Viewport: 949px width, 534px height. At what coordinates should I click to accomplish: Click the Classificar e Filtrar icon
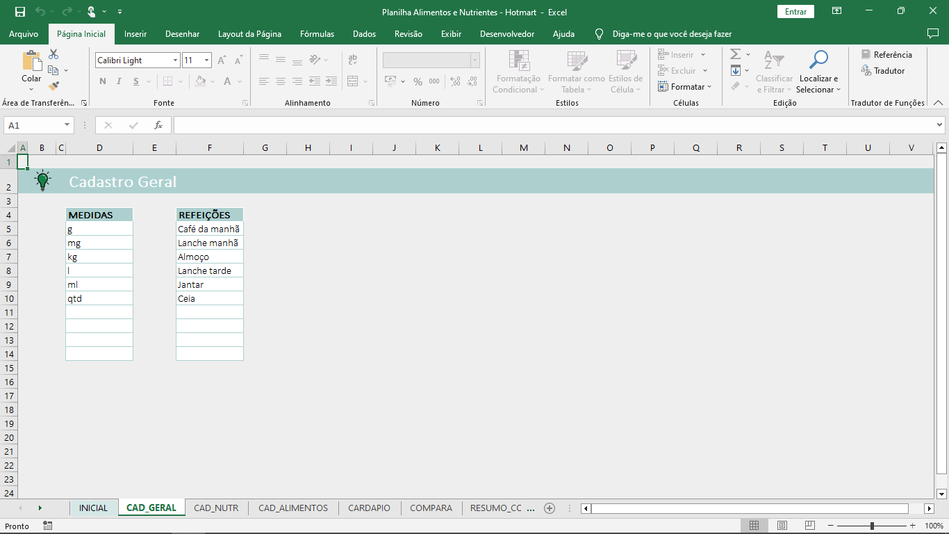pos(774,59)
